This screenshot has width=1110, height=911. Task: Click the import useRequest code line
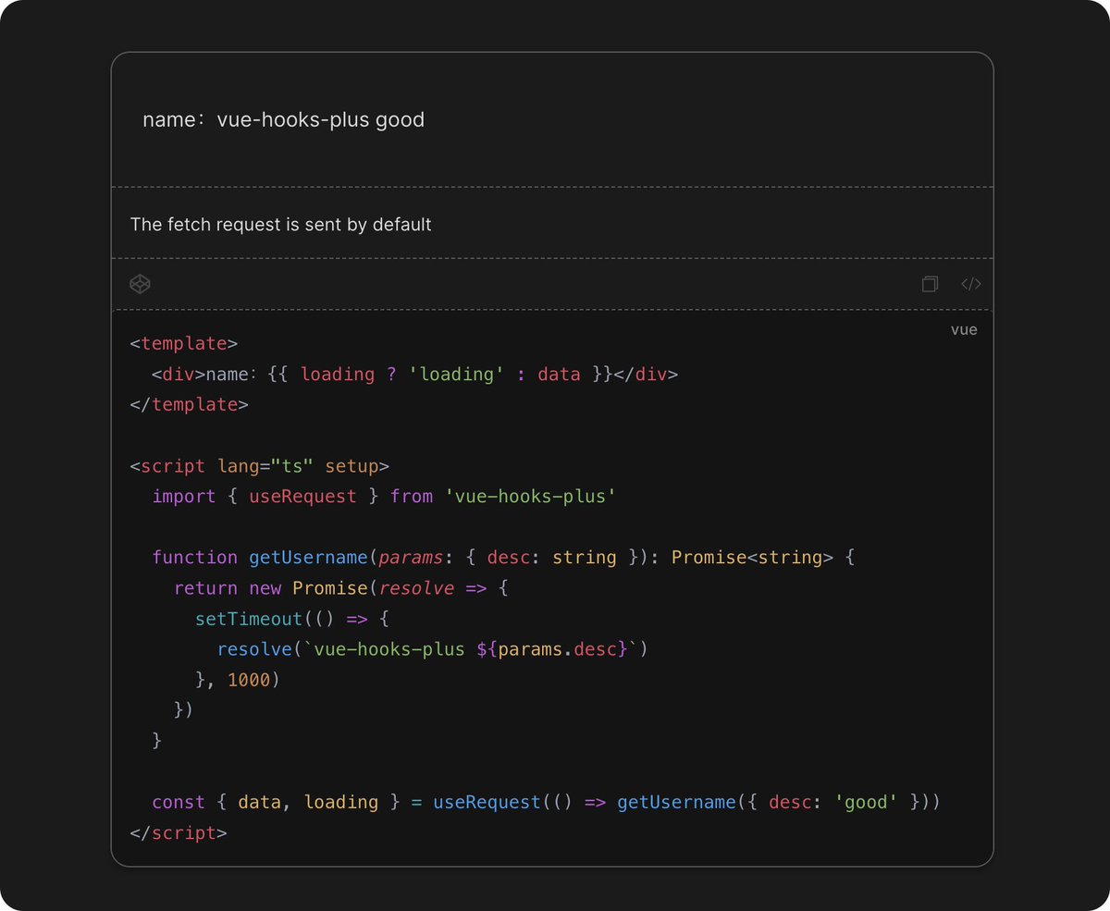[384, 496]
